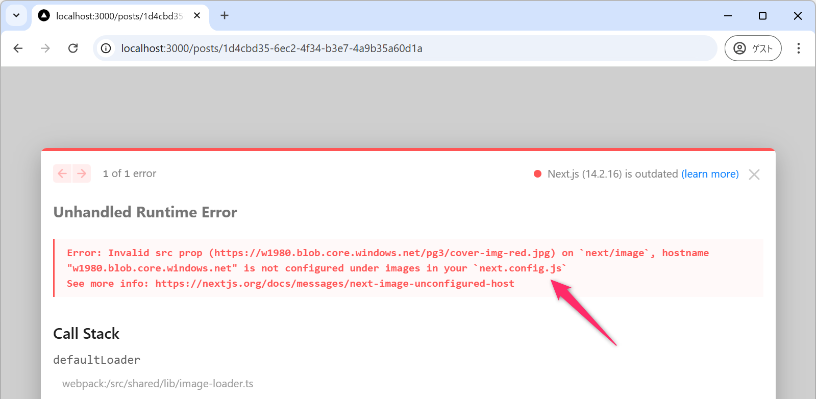Click the 'learn more' outdated link
Image resolution: width=816 pixels, height=399 pixels.
(x=710, y=174)
